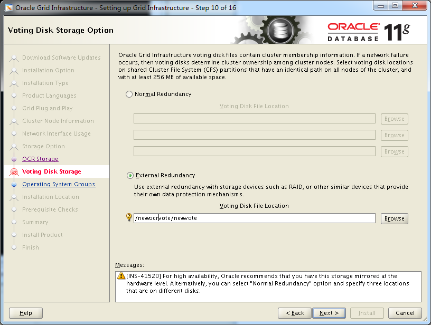Click the Browse button for external redundancy location
Viewport: 431px width, 325px height.
(395, 218)
